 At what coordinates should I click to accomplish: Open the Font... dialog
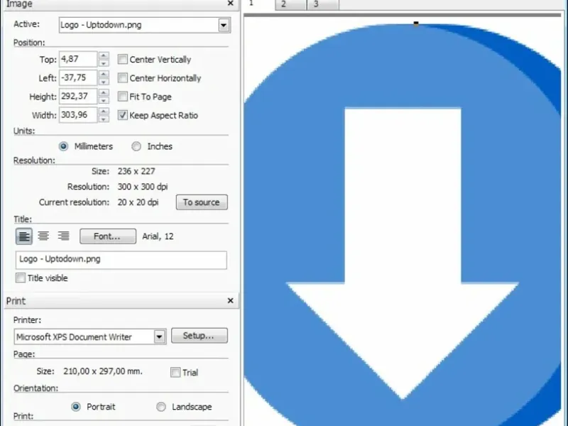coord(108,236)
